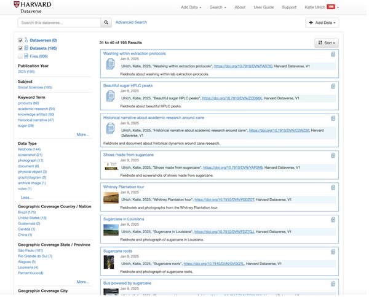Open the About menu item
The height and width of the screenshot is (297, 369).
pyautogui.click(x=240, y=7)
